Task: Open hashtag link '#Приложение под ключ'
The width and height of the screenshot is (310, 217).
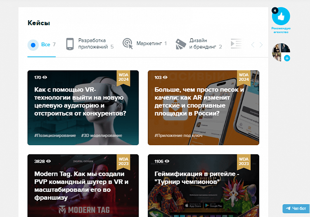Action: pos(178,136)
